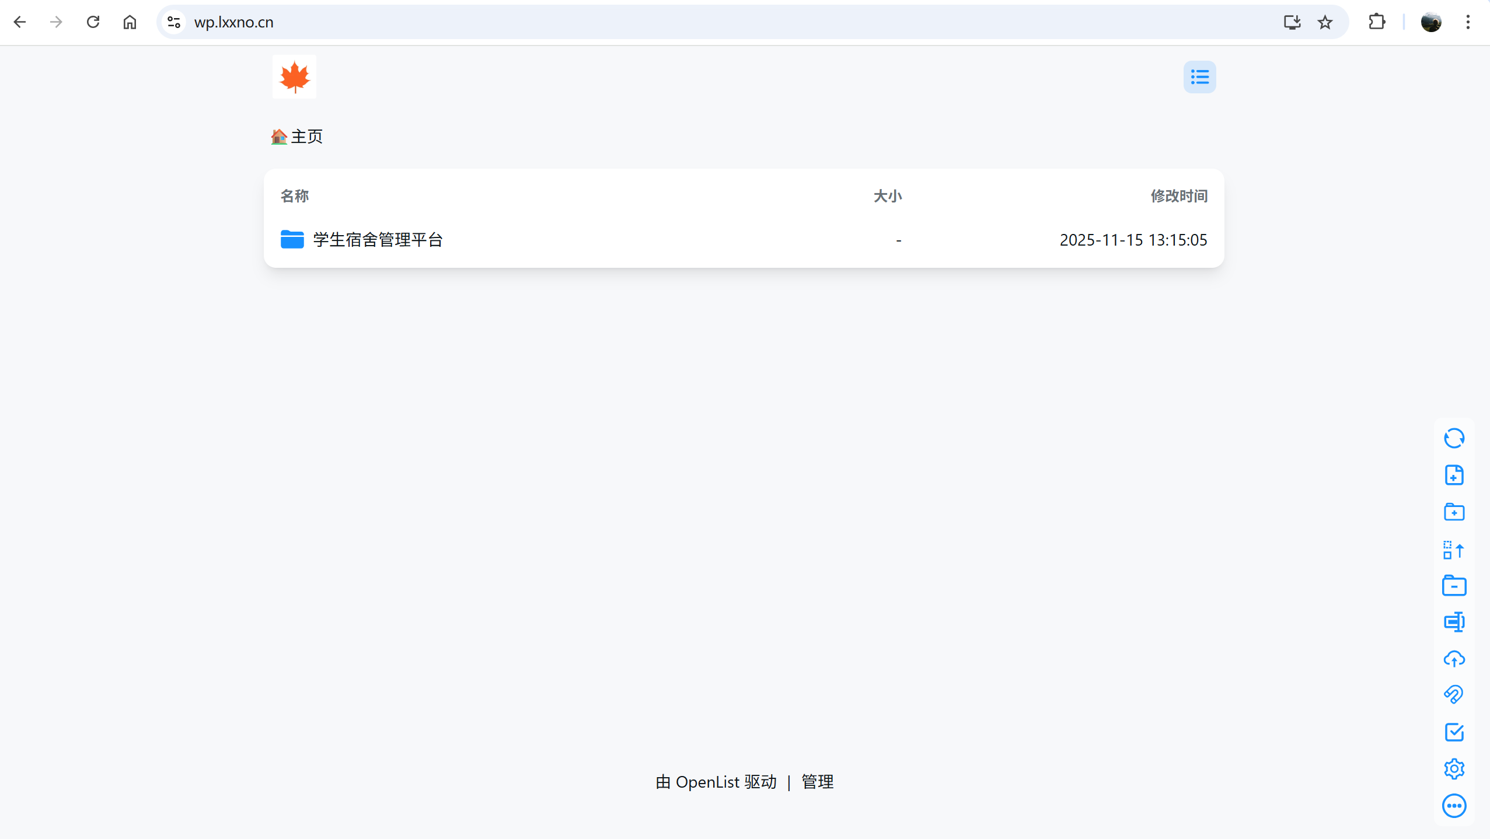Screen dimensions: 1490x839
Task: Click the refresh icon in side toolbar
Action: point(1454,438)
